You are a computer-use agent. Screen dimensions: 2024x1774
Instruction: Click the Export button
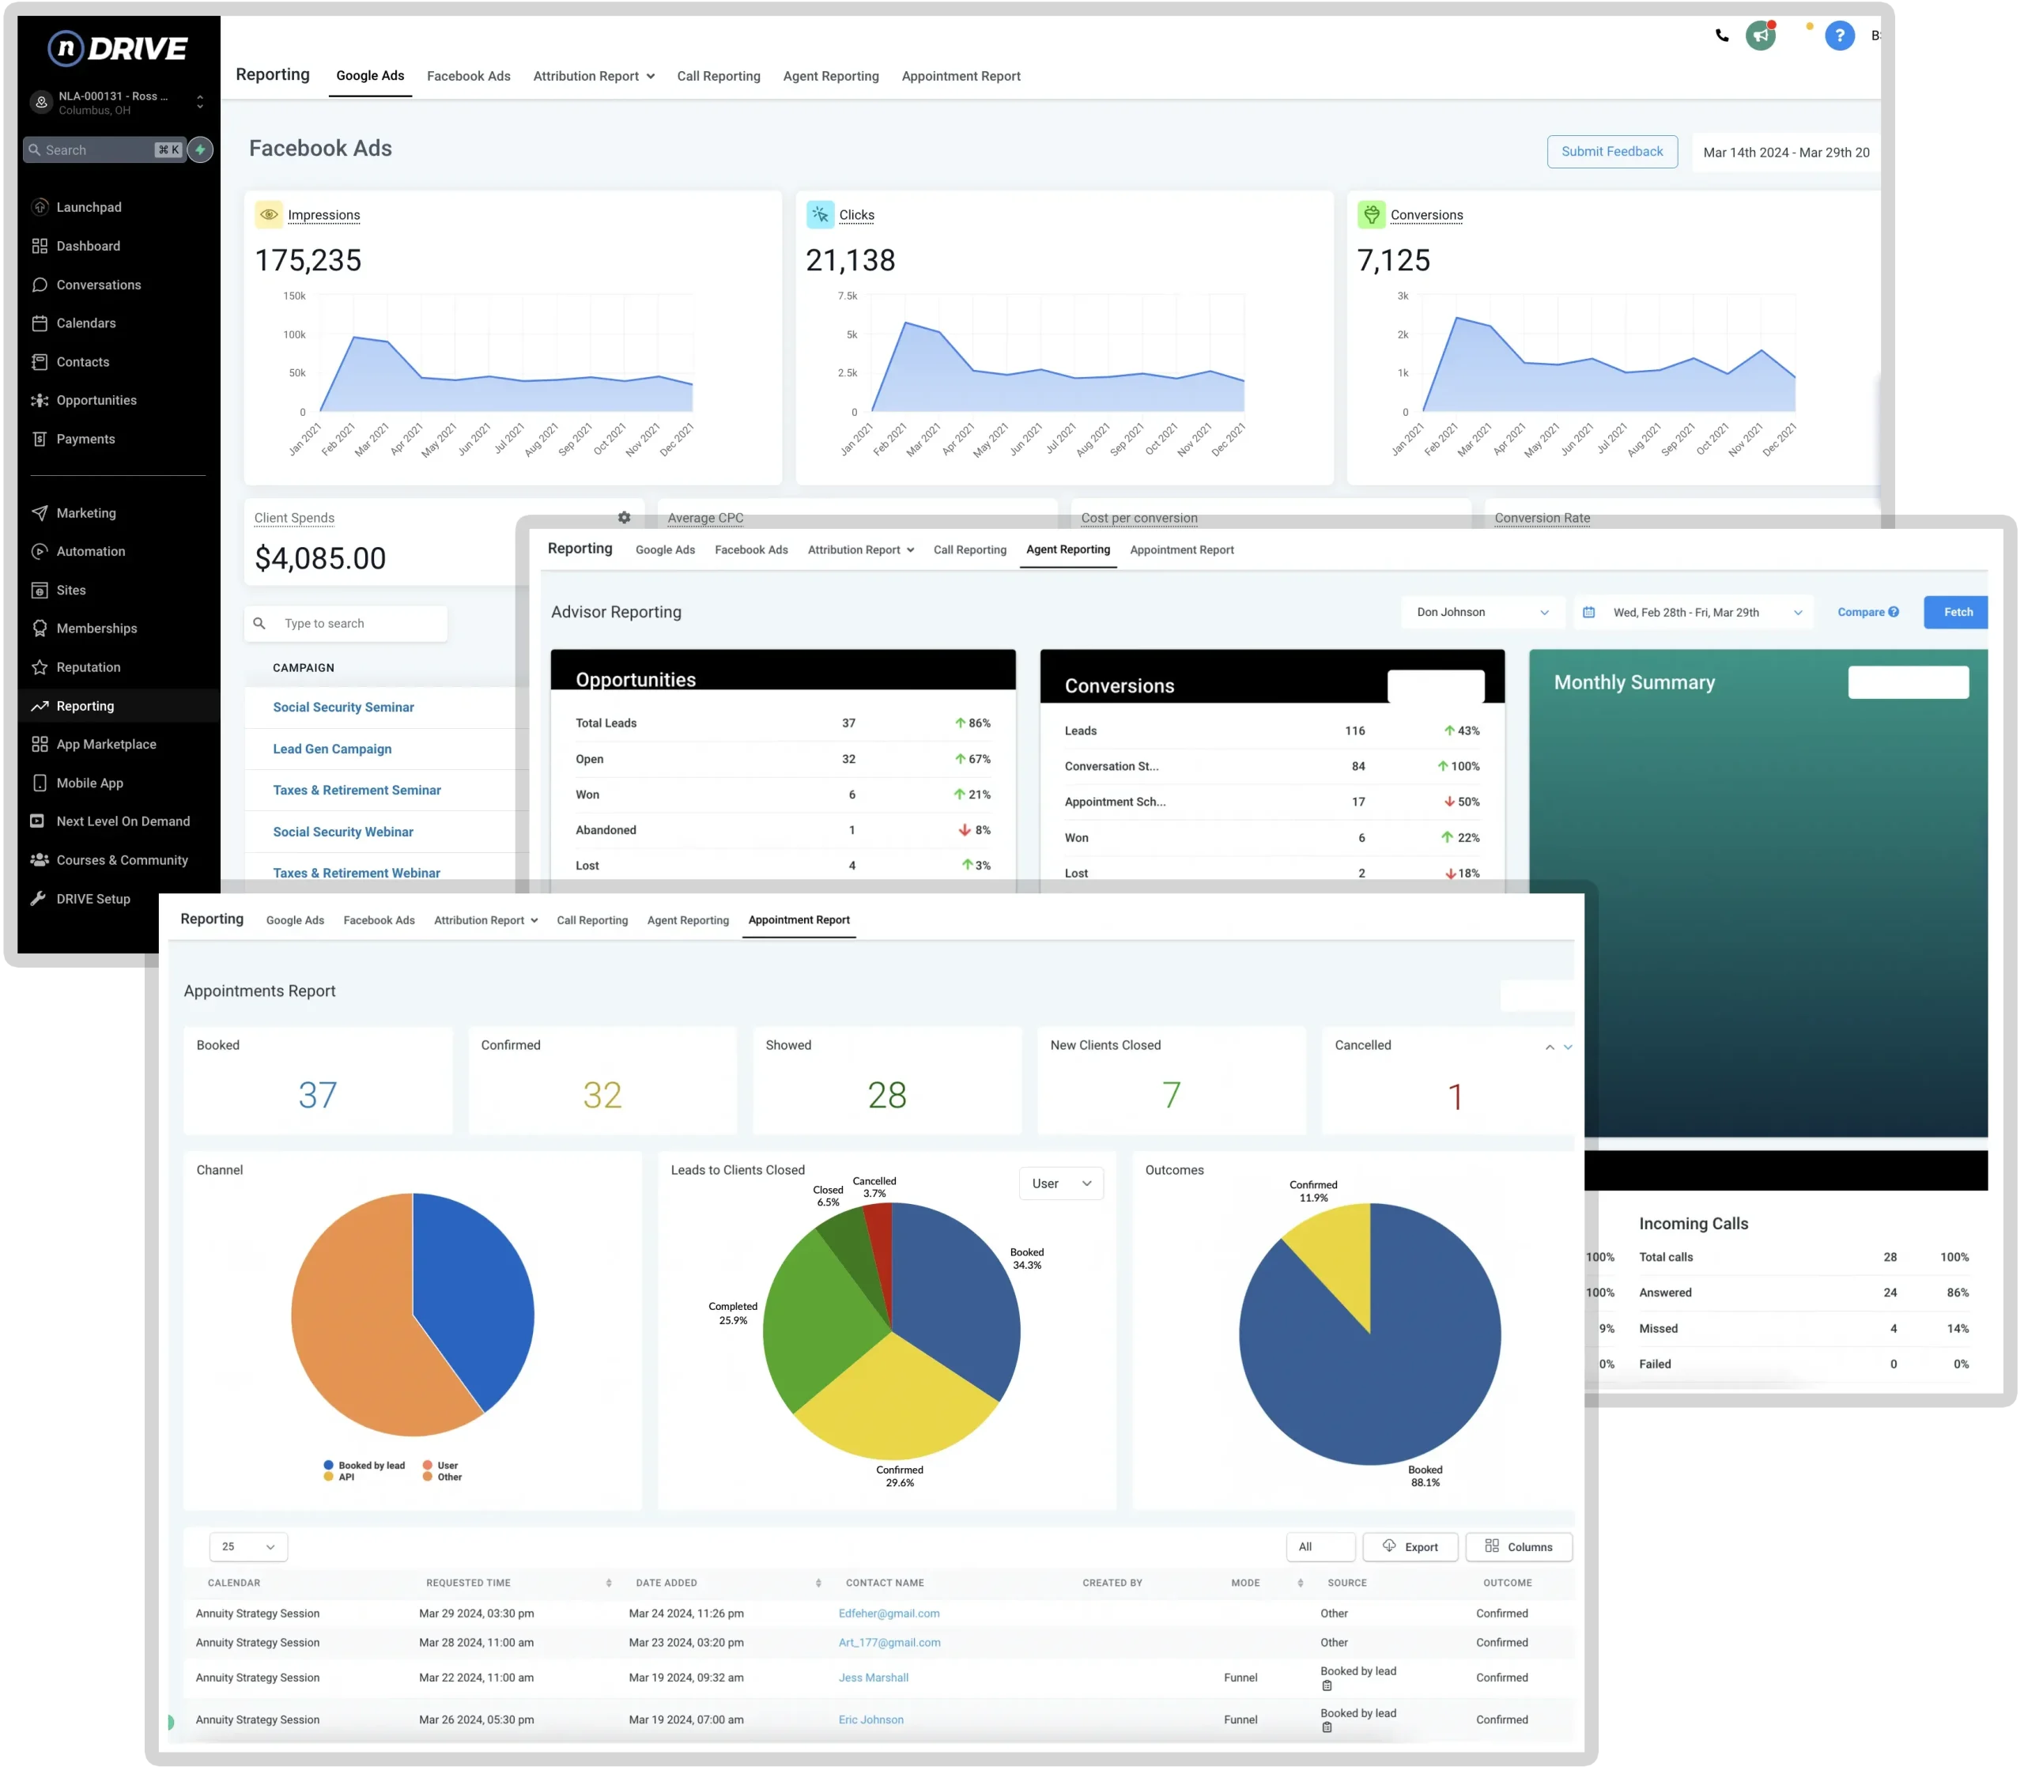pos(1410,1546)
